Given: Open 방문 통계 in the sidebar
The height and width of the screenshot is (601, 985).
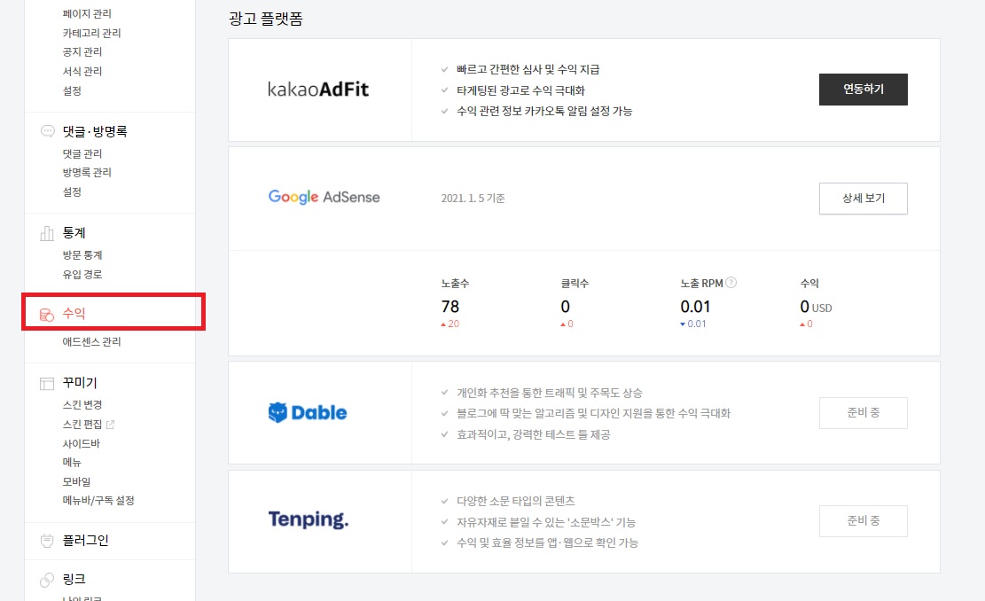Looking at the screenshot, I should click(x=82, y=255).
